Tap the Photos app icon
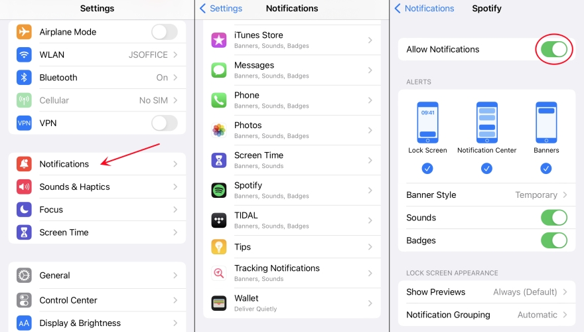Viewport: 584px width, 332px height. pos(219,130)
